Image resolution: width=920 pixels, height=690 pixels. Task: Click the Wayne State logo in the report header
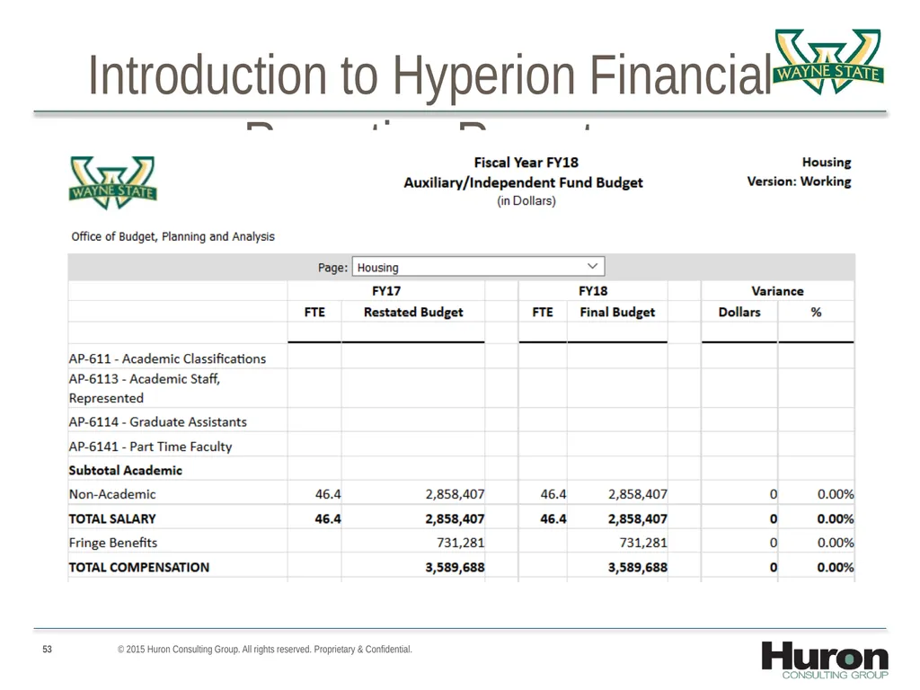tap(112, 182)
